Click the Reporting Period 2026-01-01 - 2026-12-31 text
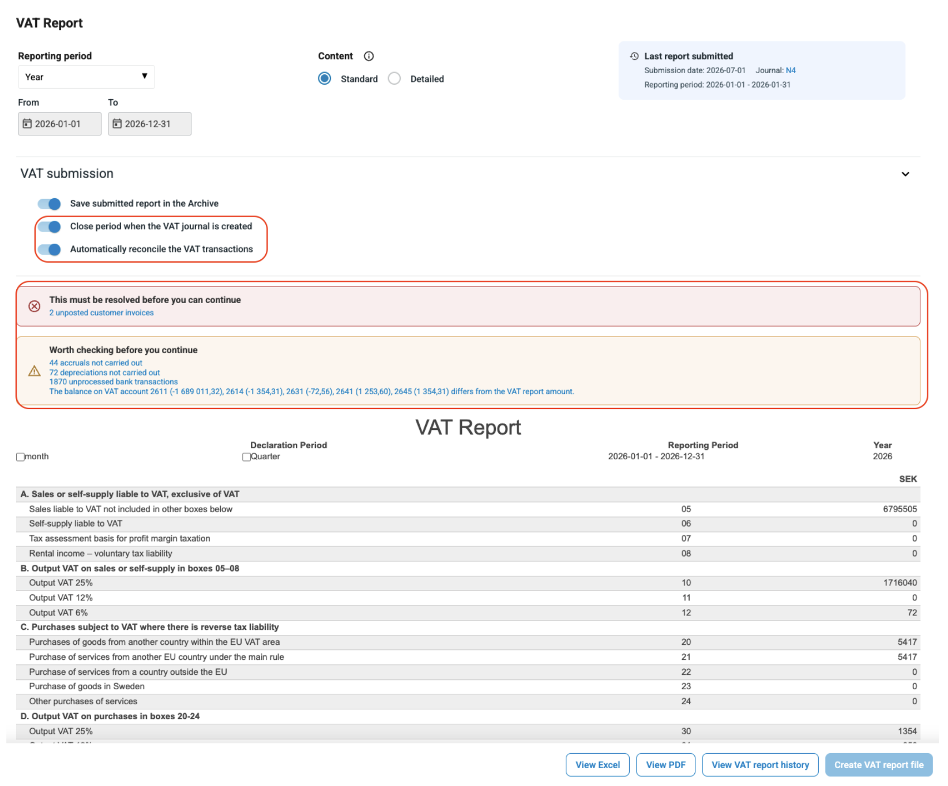 [656, 457]
